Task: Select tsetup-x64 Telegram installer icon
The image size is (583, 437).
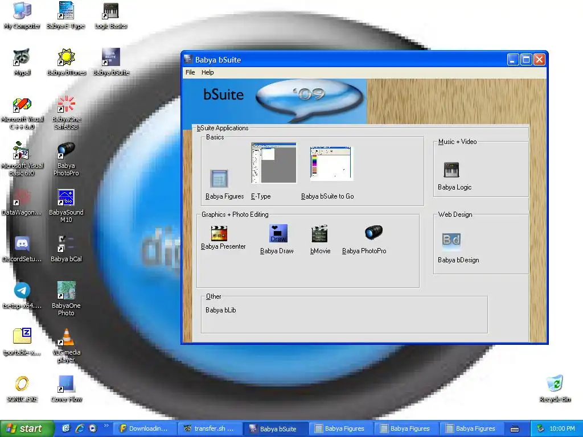Action: [x=22, y=296]
